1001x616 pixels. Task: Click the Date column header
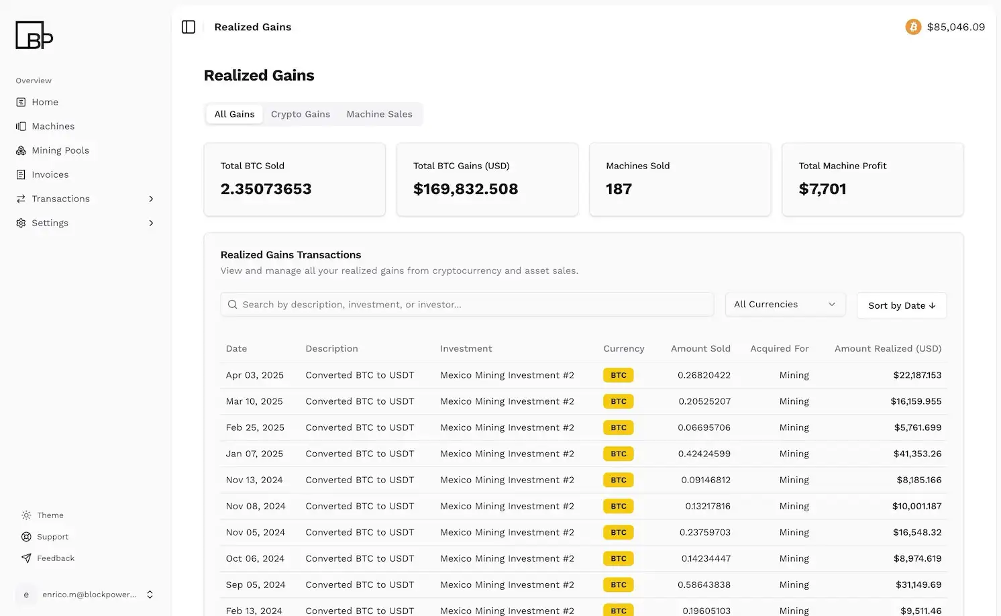[236, 348]
